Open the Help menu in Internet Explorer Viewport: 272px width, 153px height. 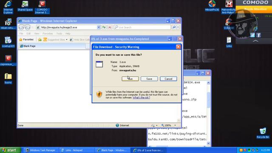[68, 34]
